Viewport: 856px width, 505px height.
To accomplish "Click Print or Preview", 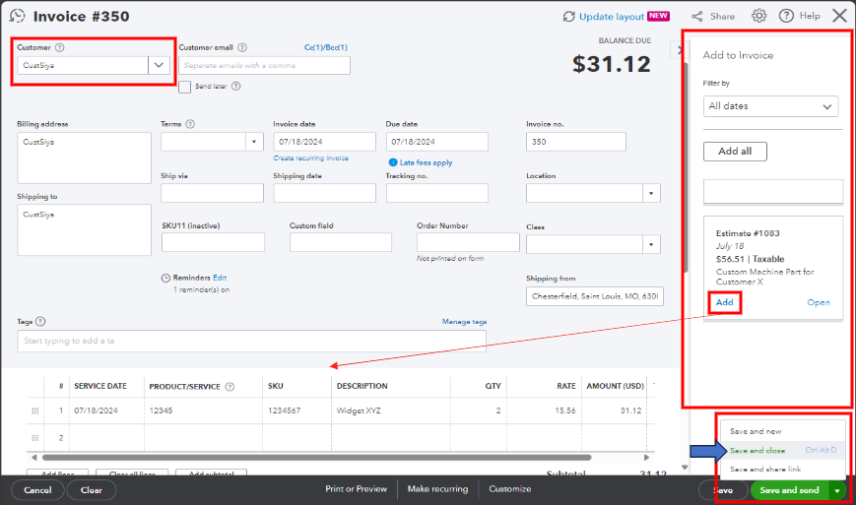I will (356, 488).
